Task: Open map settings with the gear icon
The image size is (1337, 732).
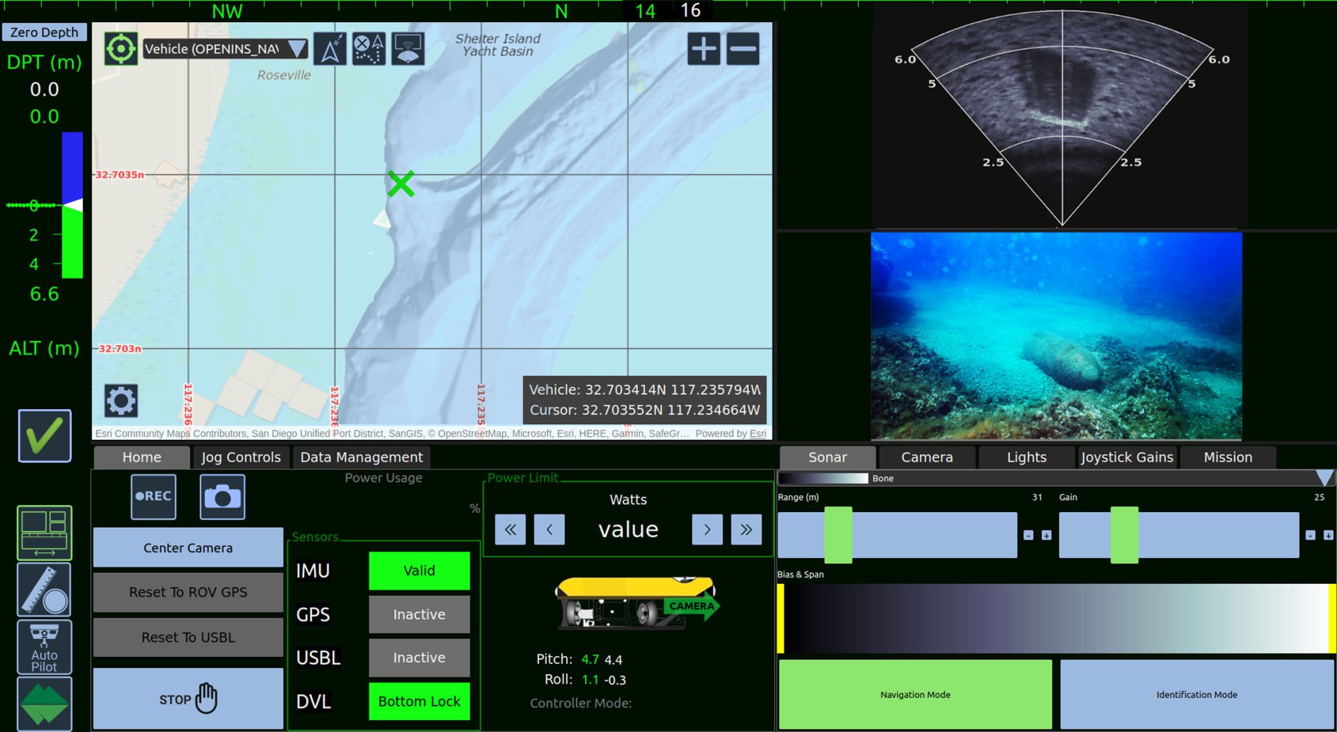Action: [x=120, y=402]
